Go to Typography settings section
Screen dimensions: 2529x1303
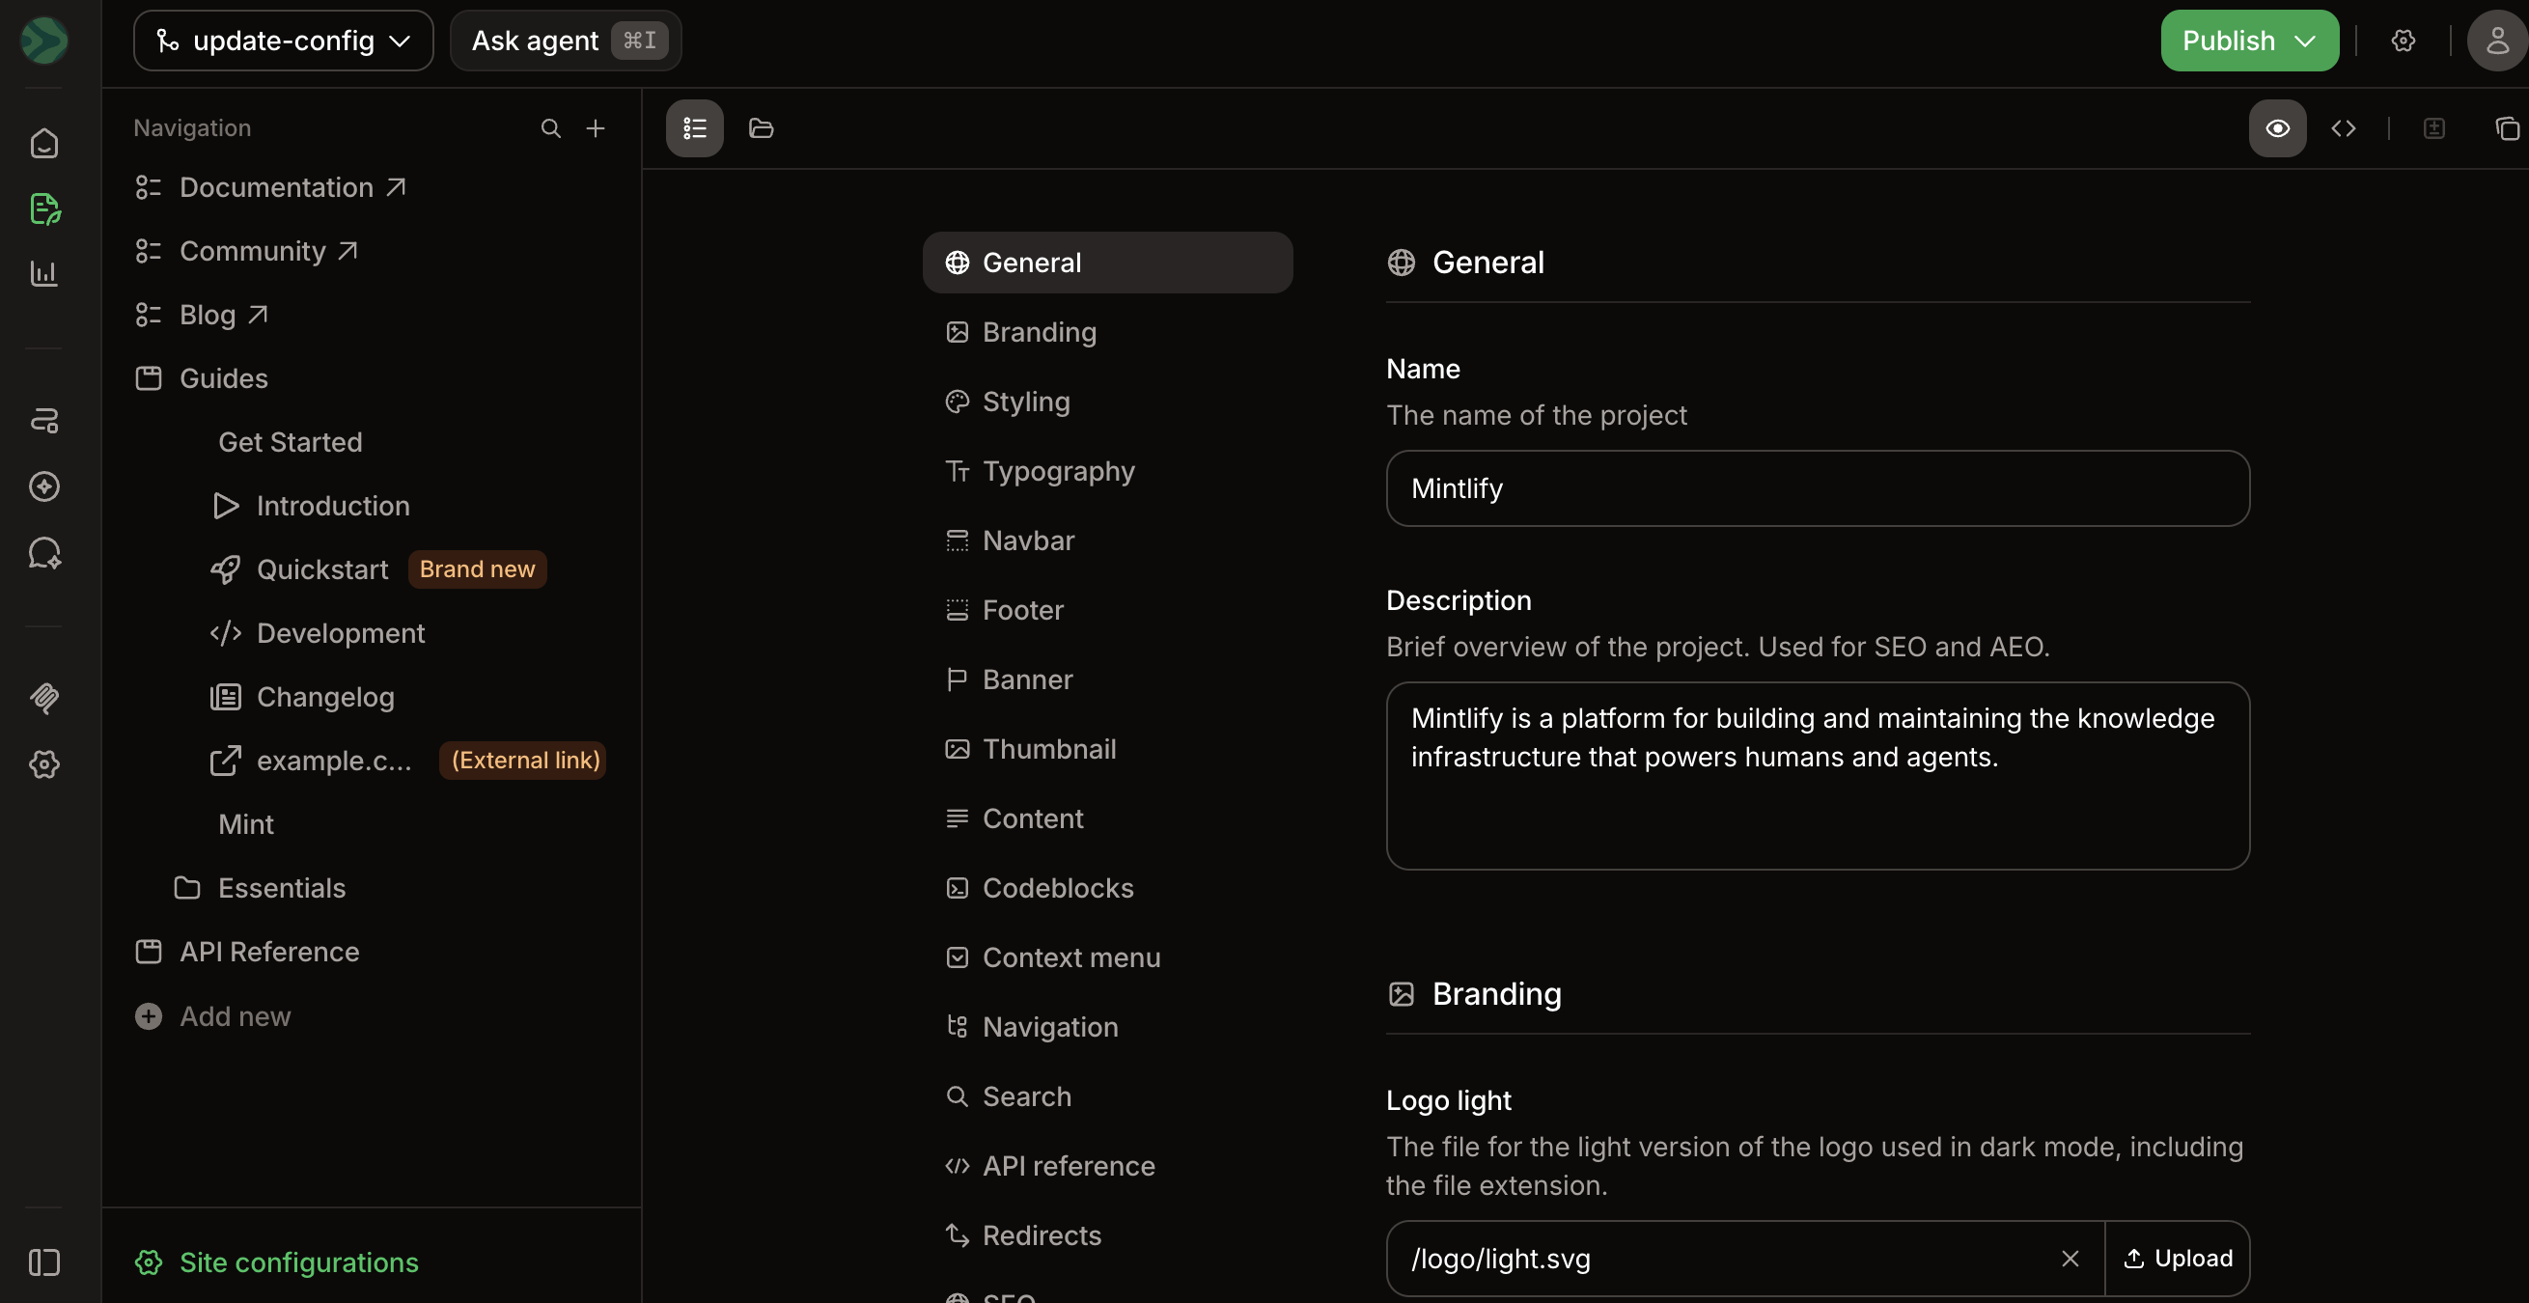click(1107, 470)
